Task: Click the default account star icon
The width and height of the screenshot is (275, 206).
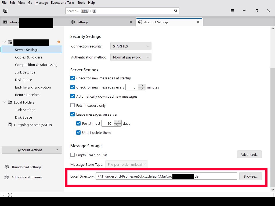Action: (59, 42)
